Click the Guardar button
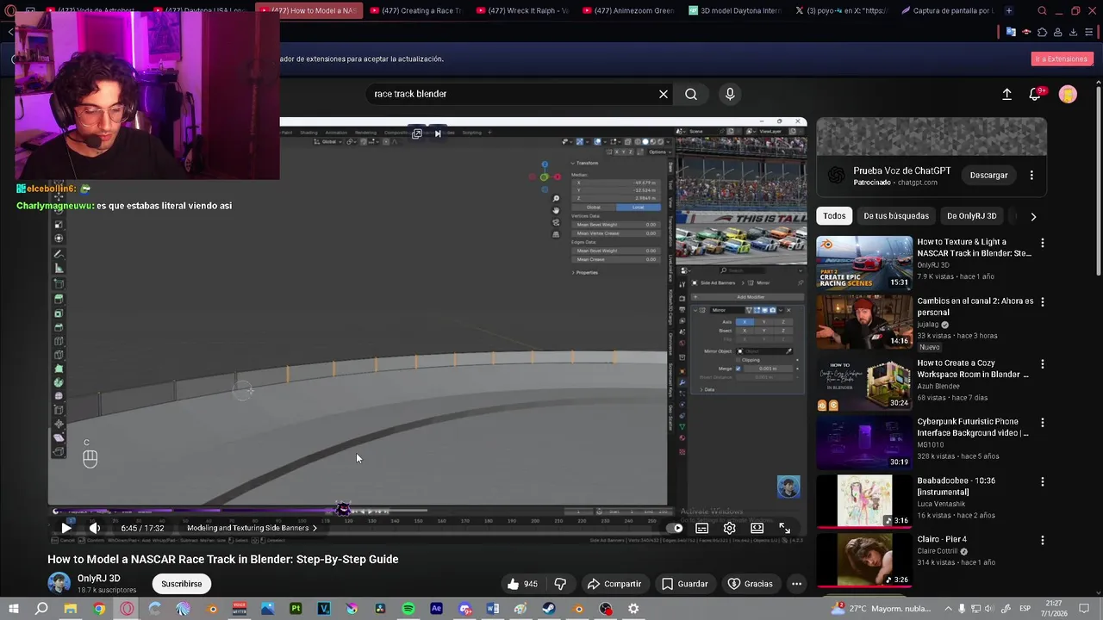The height and width of the screenshot is (620, 1103). pos(684,584)
